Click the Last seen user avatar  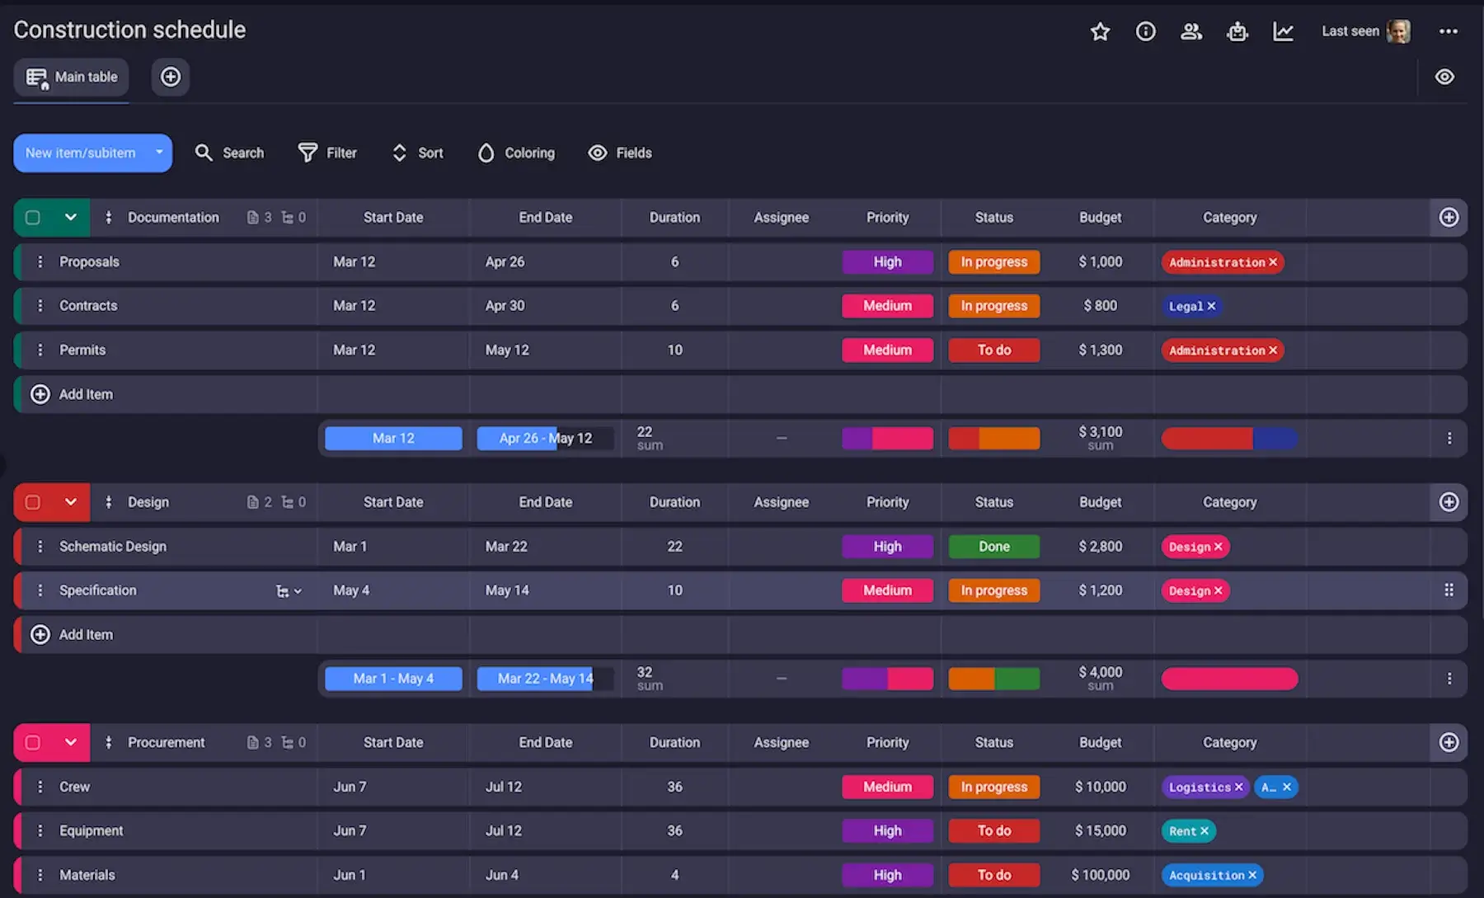[1398, 31]
